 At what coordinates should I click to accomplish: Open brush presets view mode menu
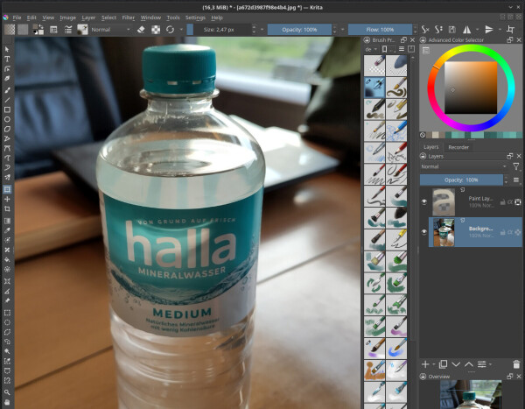click(x=402, y=49)
